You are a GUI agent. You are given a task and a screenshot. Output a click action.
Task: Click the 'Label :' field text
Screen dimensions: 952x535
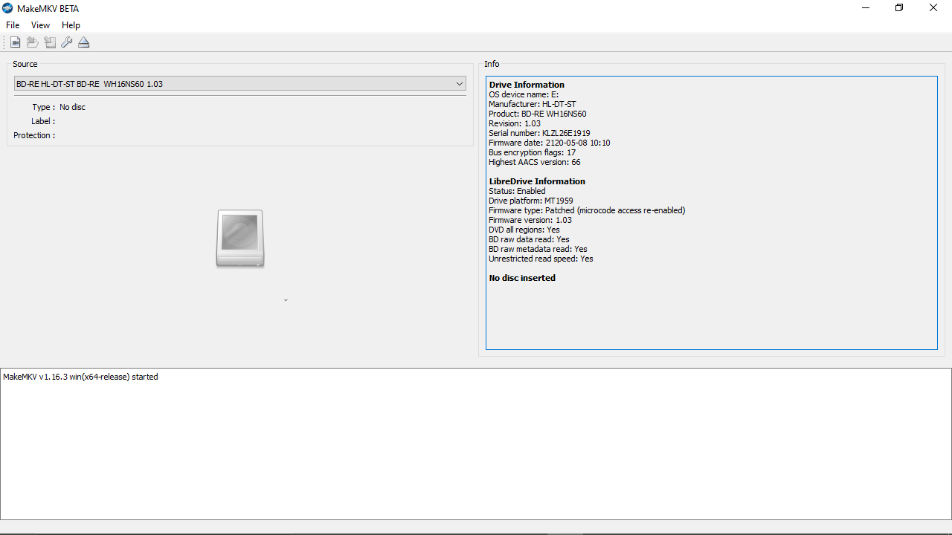[x=43, y=121]
